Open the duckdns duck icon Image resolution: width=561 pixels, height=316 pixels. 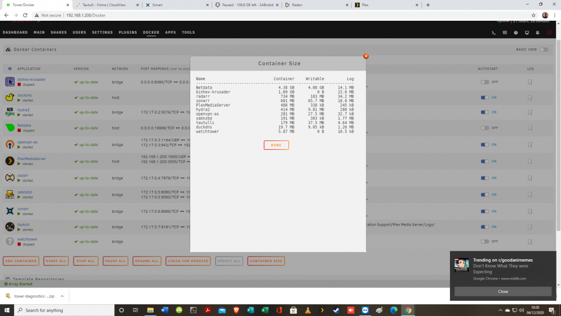coord(10,97)
